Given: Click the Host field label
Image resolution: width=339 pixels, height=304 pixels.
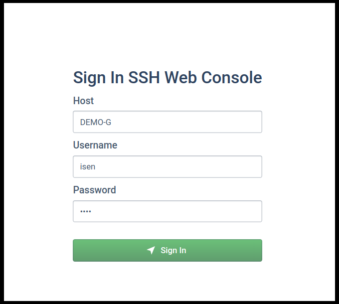Looking at the screenshot, I should click(83, 101).
